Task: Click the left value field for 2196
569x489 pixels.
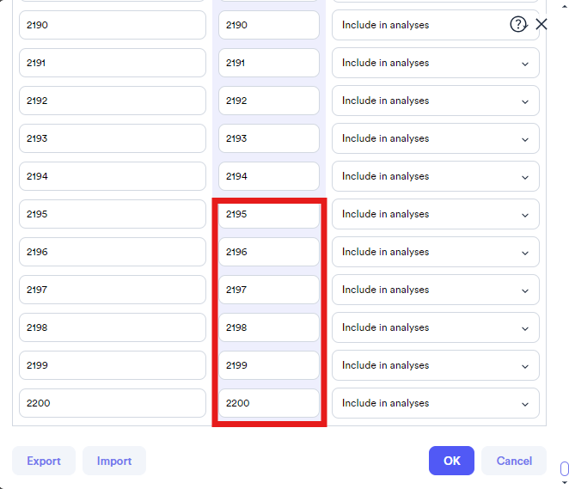Action: click(113, 252)
